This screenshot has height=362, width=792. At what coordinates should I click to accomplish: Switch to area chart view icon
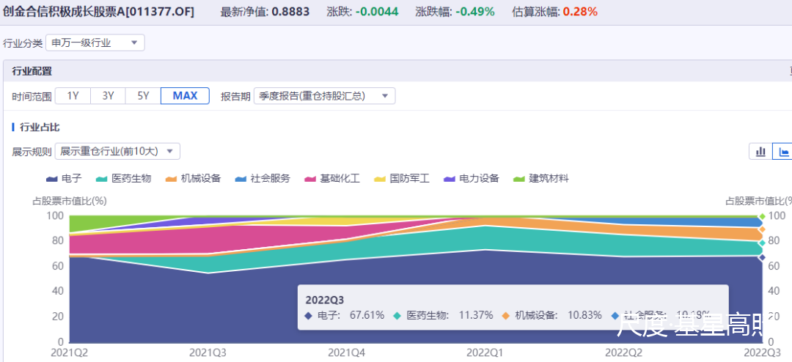(783, 152)
